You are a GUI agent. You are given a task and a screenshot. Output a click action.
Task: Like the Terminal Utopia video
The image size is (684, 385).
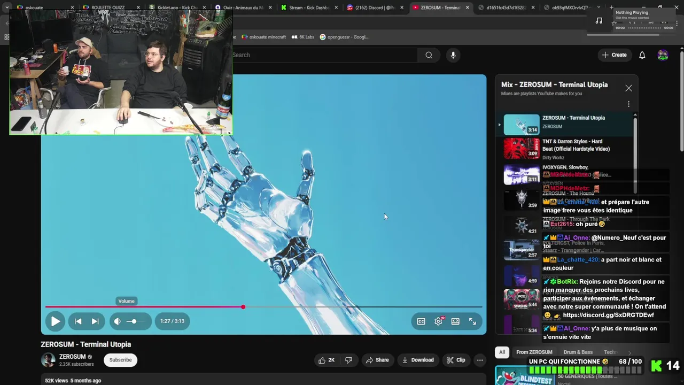coord(327,360)
